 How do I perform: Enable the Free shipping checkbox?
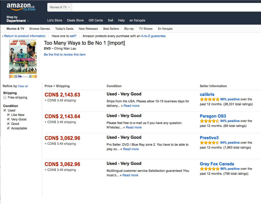coord(5,98)
